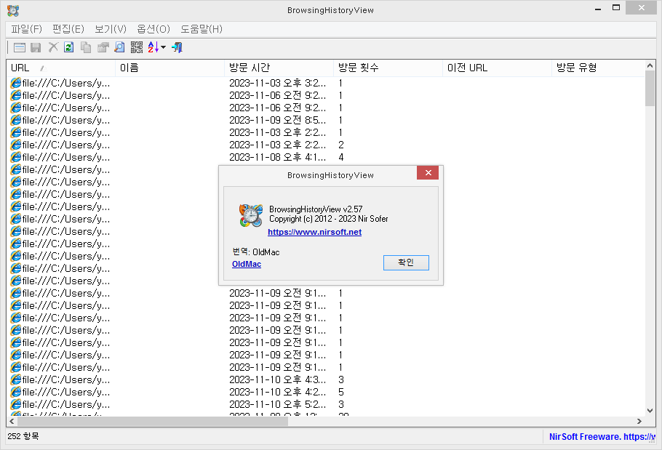Open the 도움말(H) menu
The image size is (662, 450).
pyautogui.click(x=202, y=29)
